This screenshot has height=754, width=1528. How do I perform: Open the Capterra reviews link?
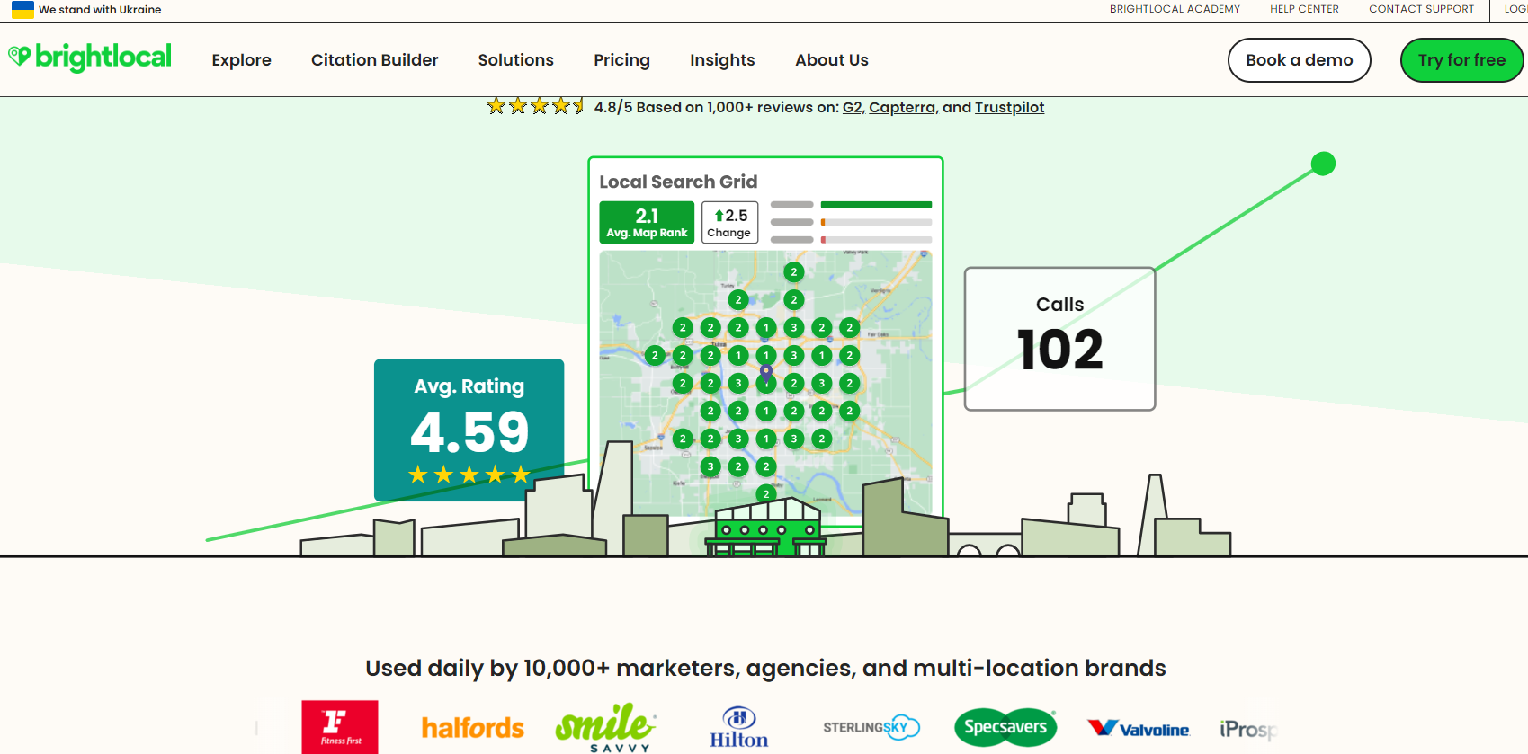coord(901,108)
